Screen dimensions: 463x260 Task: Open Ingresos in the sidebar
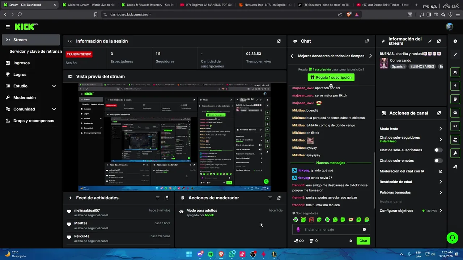click(31, 63)
